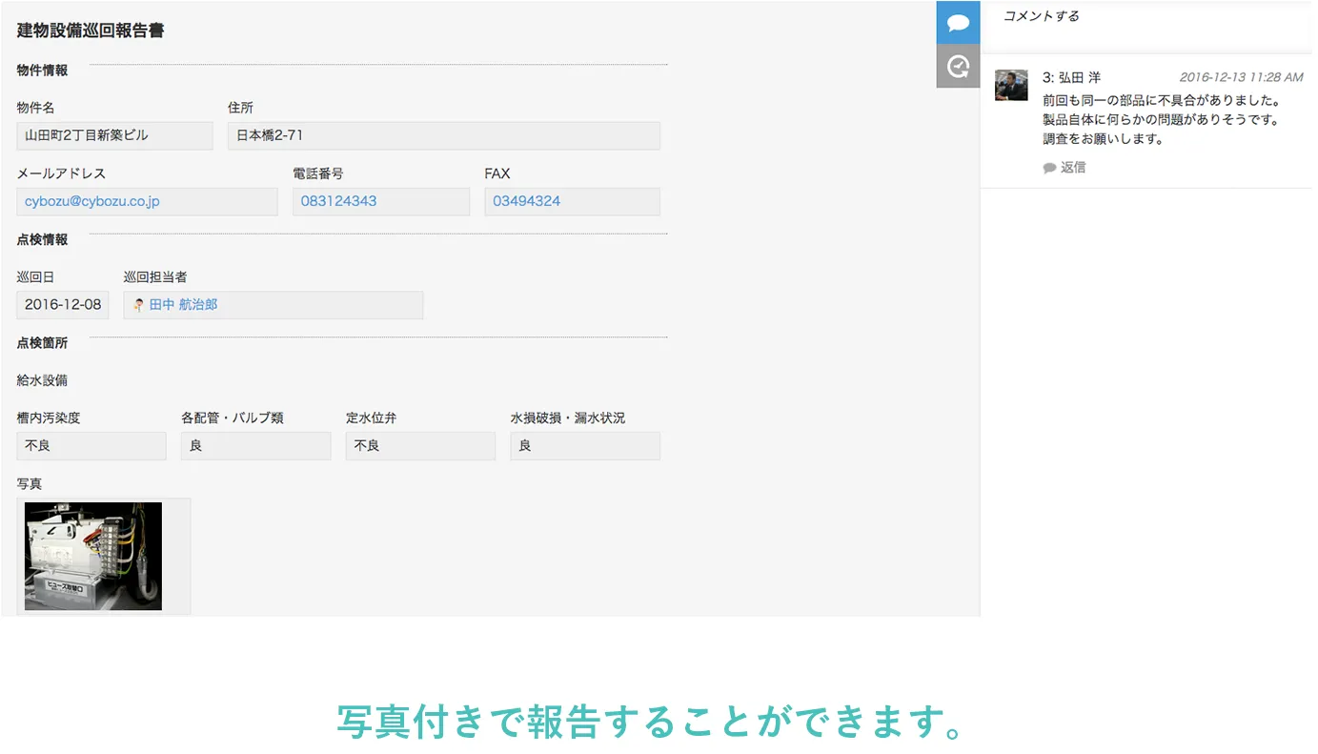Viewport: 1318px width, 754px height.
Task: Click the comment timestamp 2016-12-13 11:28 AM
Action: pos(1241,77)
